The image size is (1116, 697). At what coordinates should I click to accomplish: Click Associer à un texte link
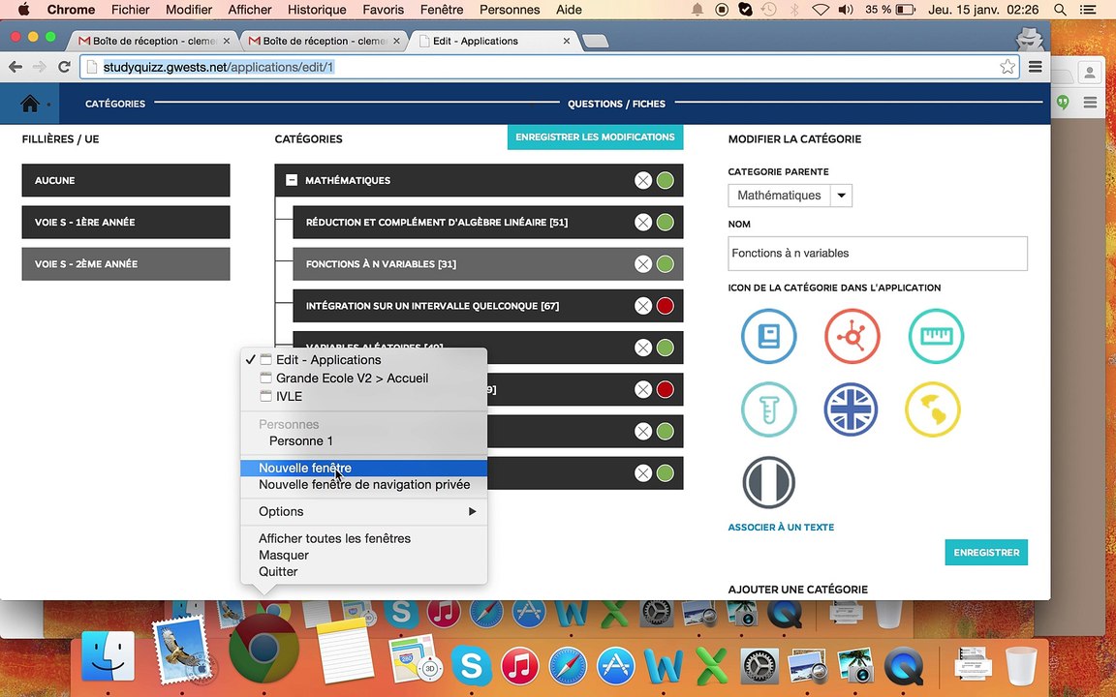point(781,527)
